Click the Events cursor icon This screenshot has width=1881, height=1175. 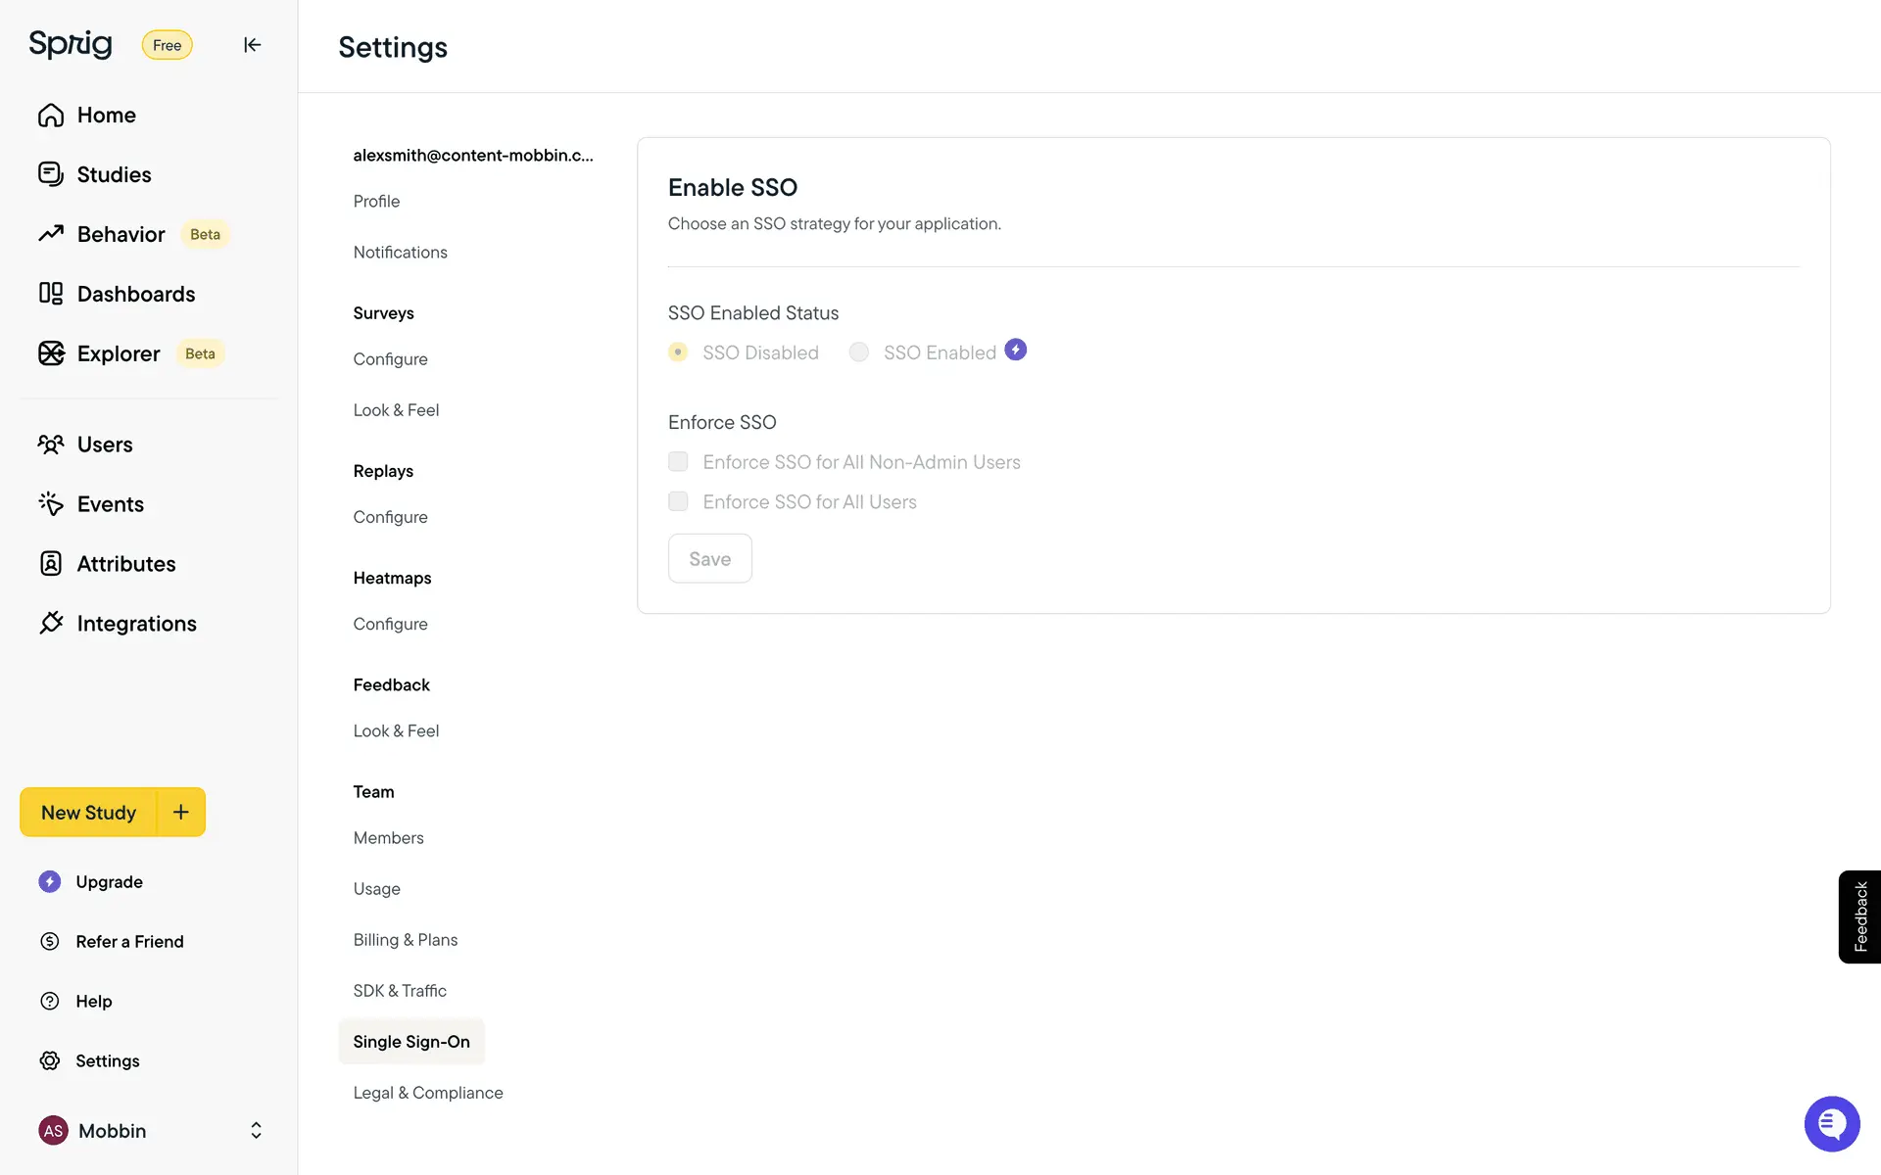point(51,504)
